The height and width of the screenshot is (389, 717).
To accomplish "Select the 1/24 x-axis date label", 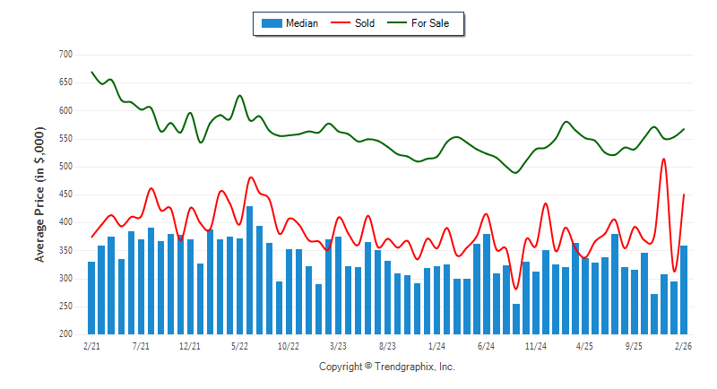I will pos(436,345).
